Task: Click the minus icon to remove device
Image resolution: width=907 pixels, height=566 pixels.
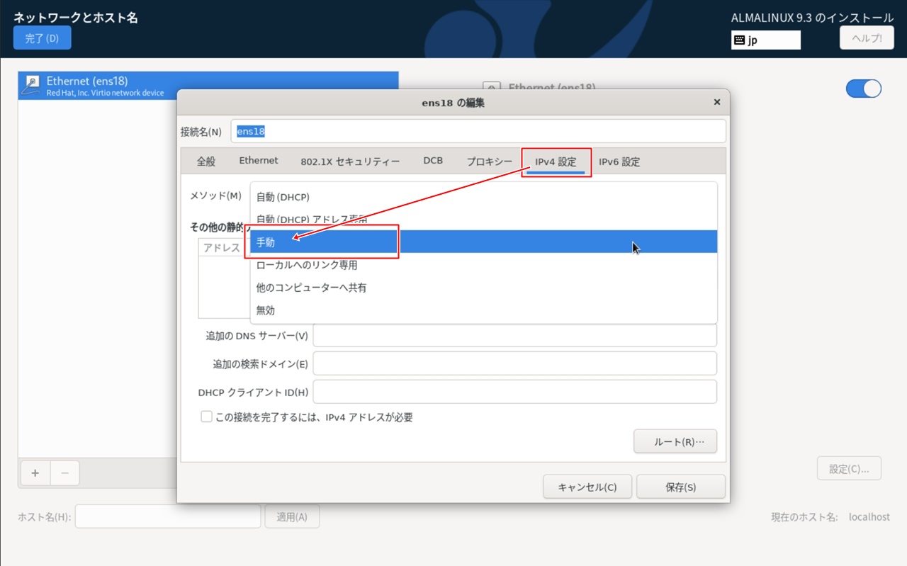Action: 64,473
